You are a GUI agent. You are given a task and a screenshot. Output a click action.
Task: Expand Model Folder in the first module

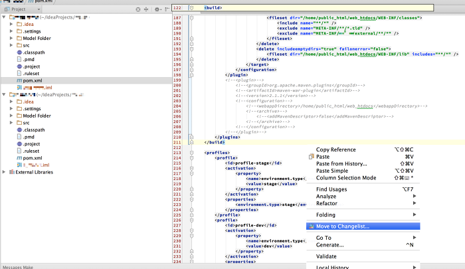coord(11,39)
